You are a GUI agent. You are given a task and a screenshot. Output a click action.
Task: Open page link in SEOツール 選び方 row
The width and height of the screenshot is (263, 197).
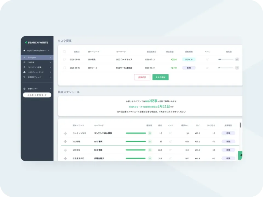[207, 68]
